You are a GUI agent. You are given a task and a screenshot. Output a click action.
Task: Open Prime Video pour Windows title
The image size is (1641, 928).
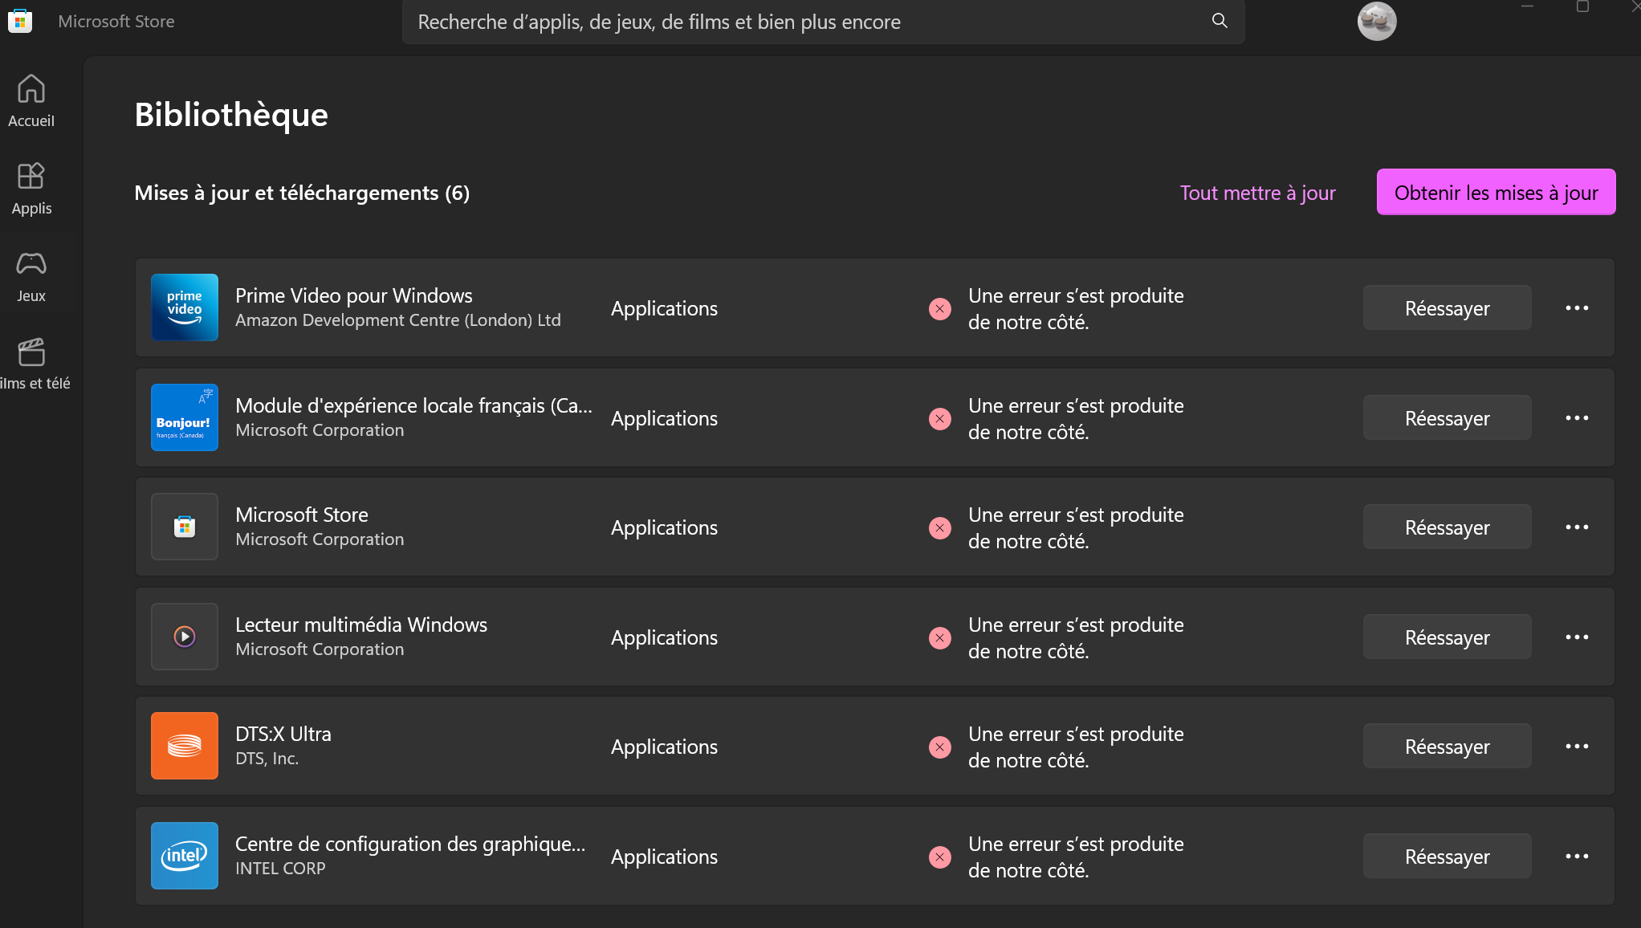pyautogui.click(x=354, y=295)
